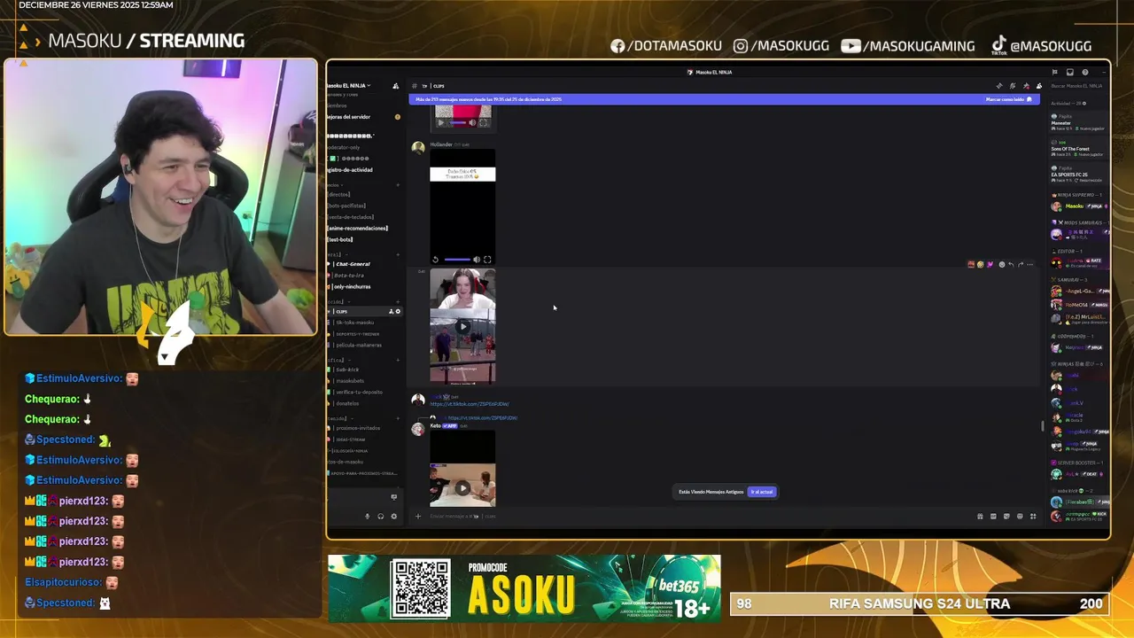Viewport: 1134px width, 638px height.
Task: Open Keto's avatar profile
Action: (418, 430)
